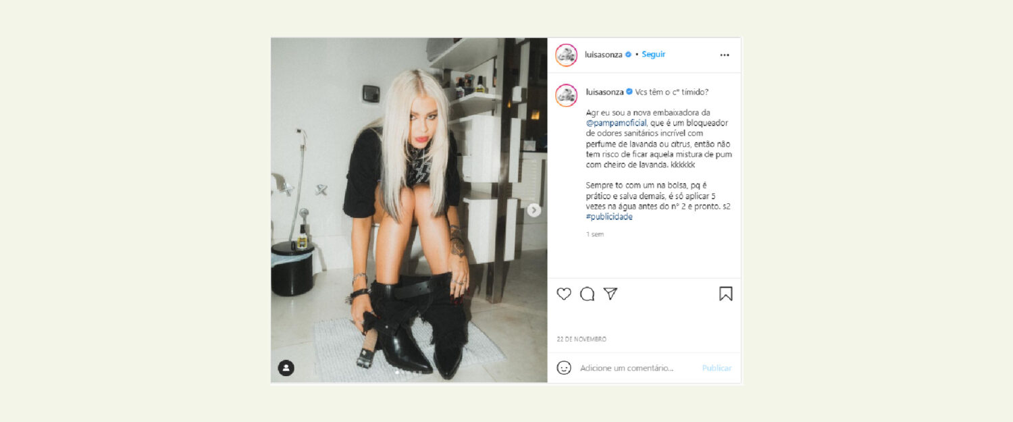The width and height of the screenshot is (1013, 422).
Task: Save post with the bookmark icon
Action: click(726, 294)
